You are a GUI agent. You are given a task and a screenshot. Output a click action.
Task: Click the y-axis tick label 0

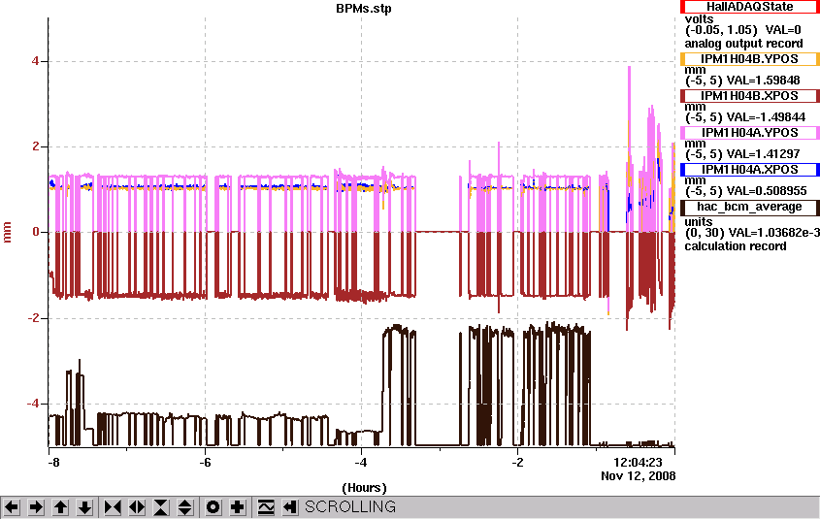[36, 232]
